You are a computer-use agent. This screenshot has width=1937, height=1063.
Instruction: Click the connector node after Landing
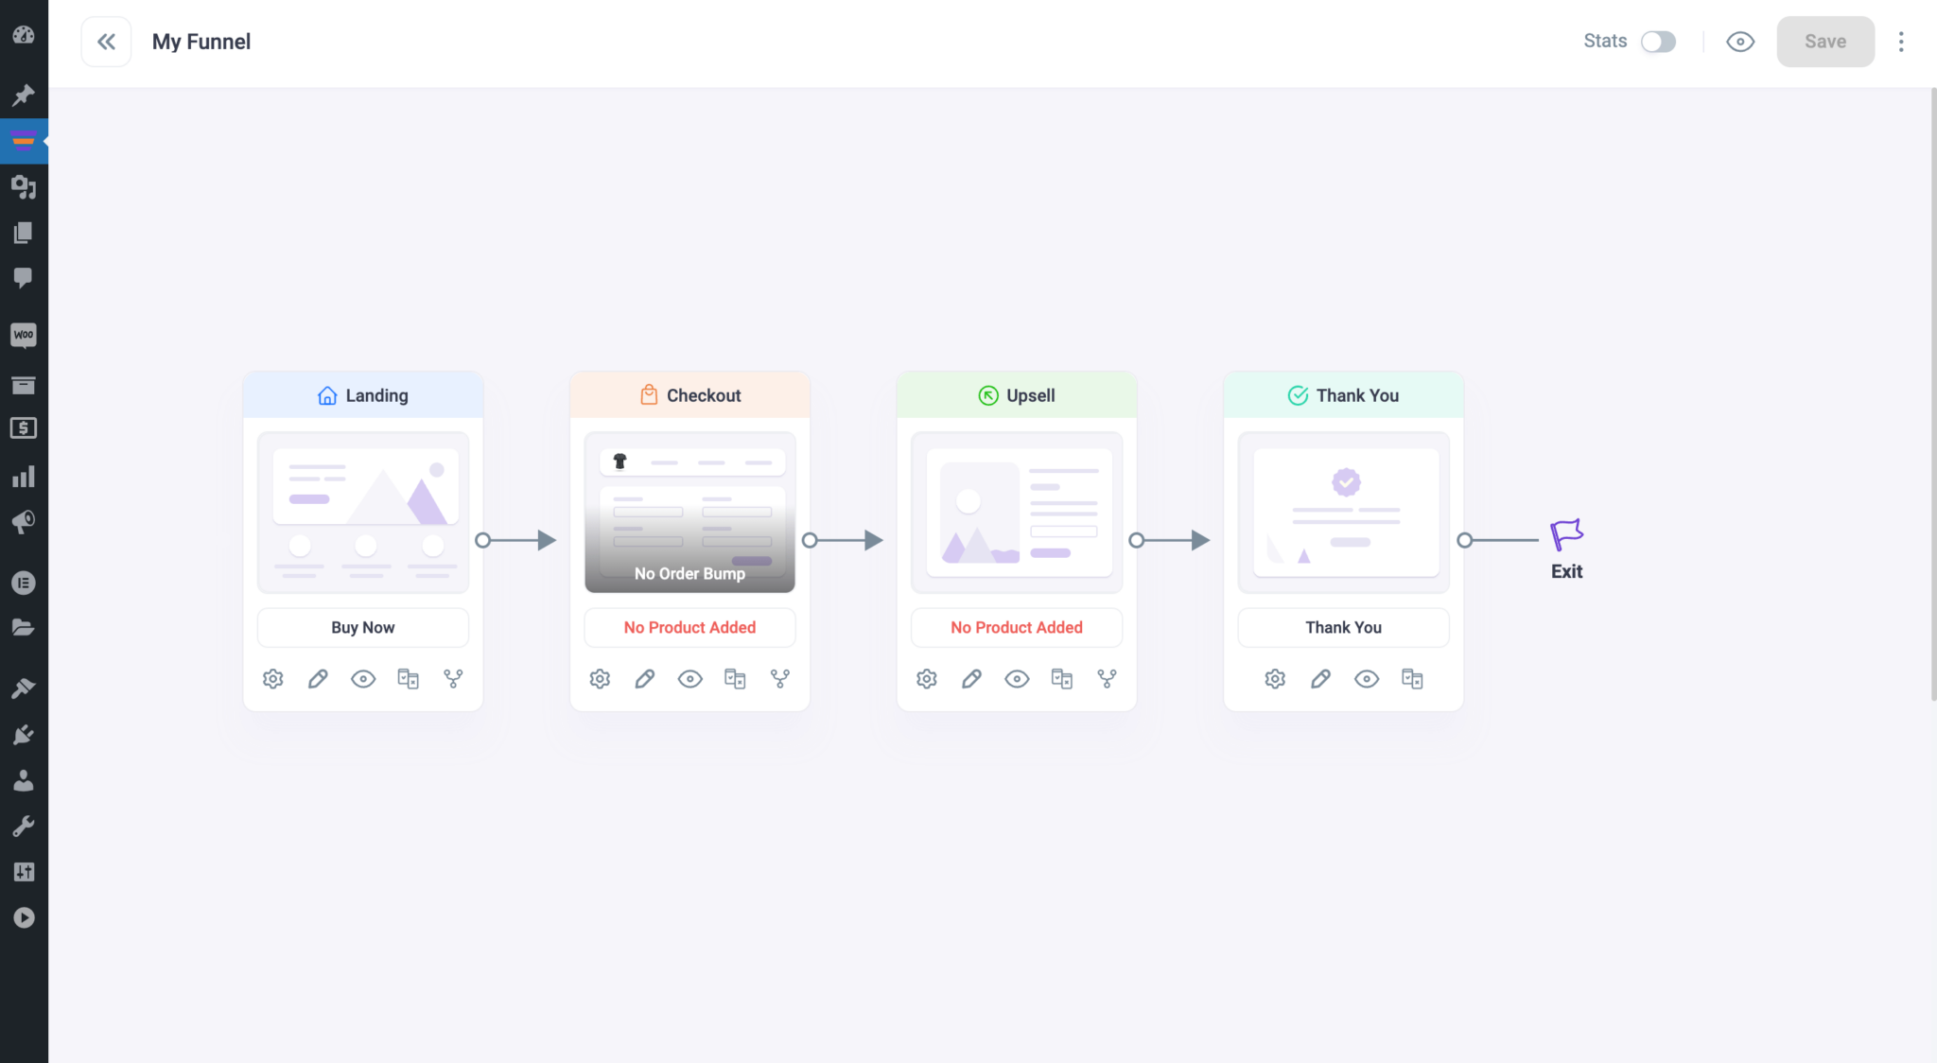483,540
